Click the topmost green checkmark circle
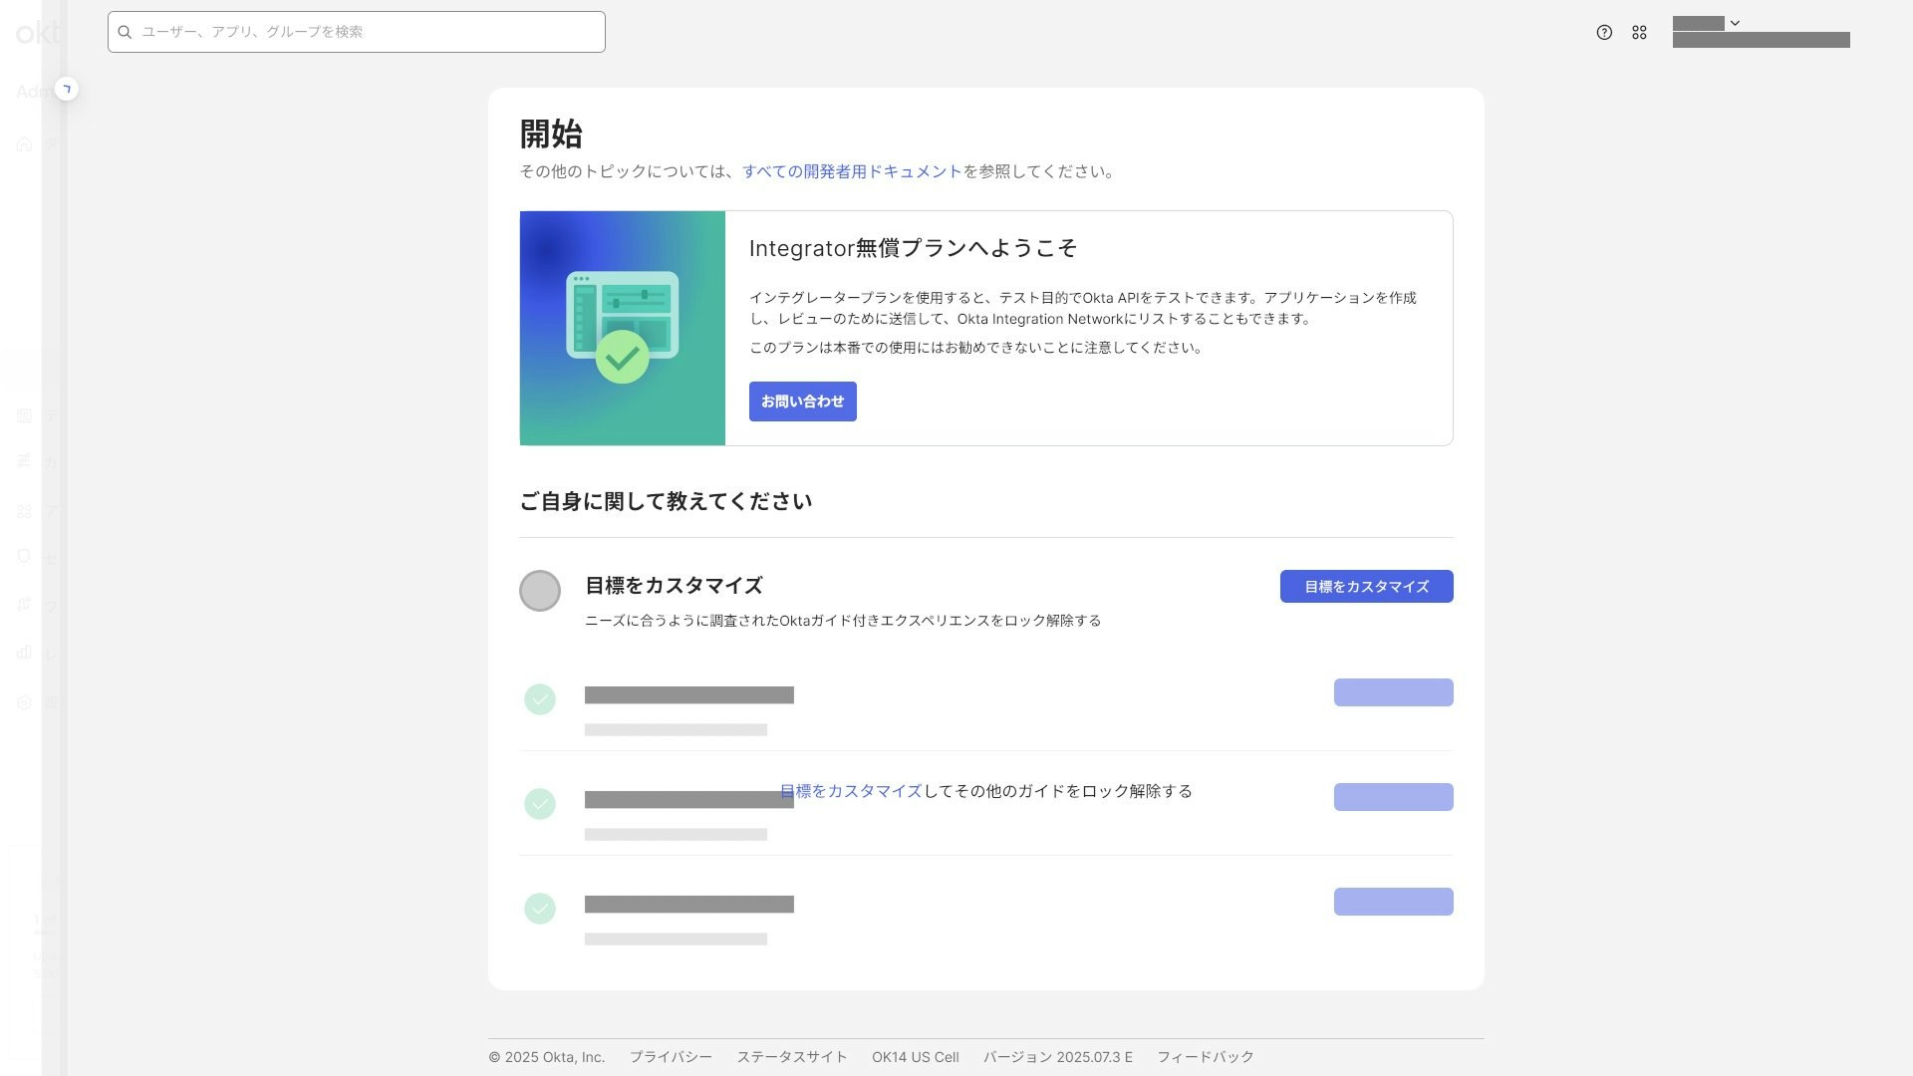This screenshot has width=1913, height=1076. (540, 699)
